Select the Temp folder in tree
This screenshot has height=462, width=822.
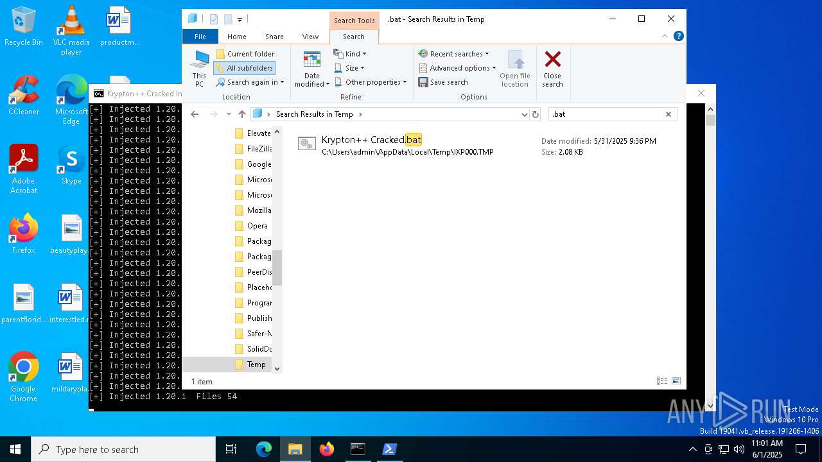coord(250,364)
